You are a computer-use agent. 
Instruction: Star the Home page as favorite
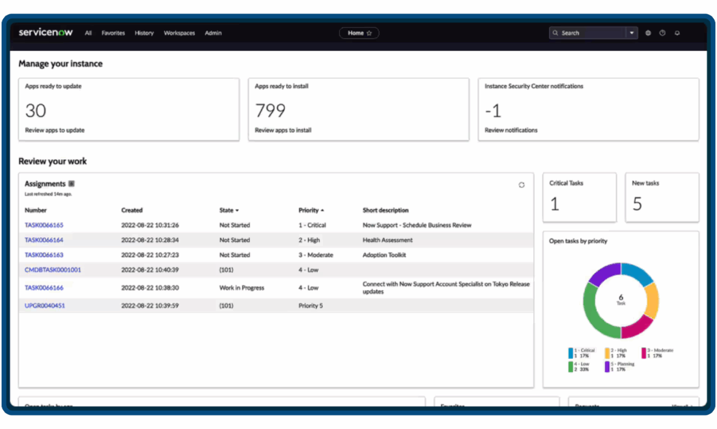click(x=370, y=33)
